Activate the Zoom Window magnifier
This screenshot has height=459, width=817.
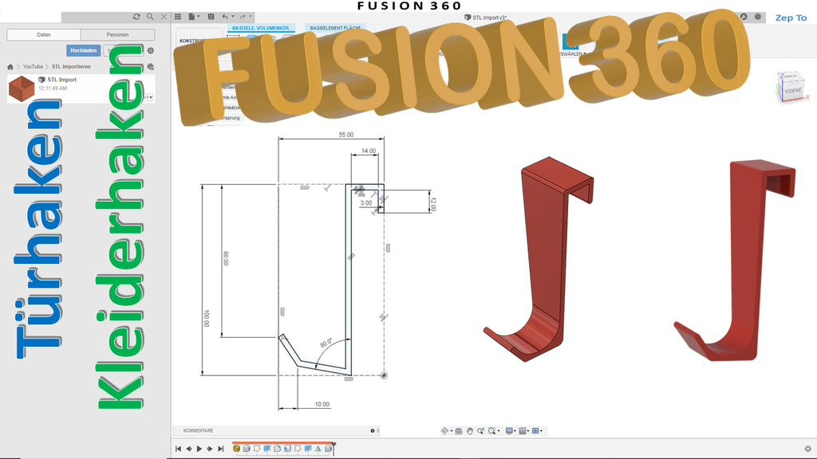tap(491, 431)
